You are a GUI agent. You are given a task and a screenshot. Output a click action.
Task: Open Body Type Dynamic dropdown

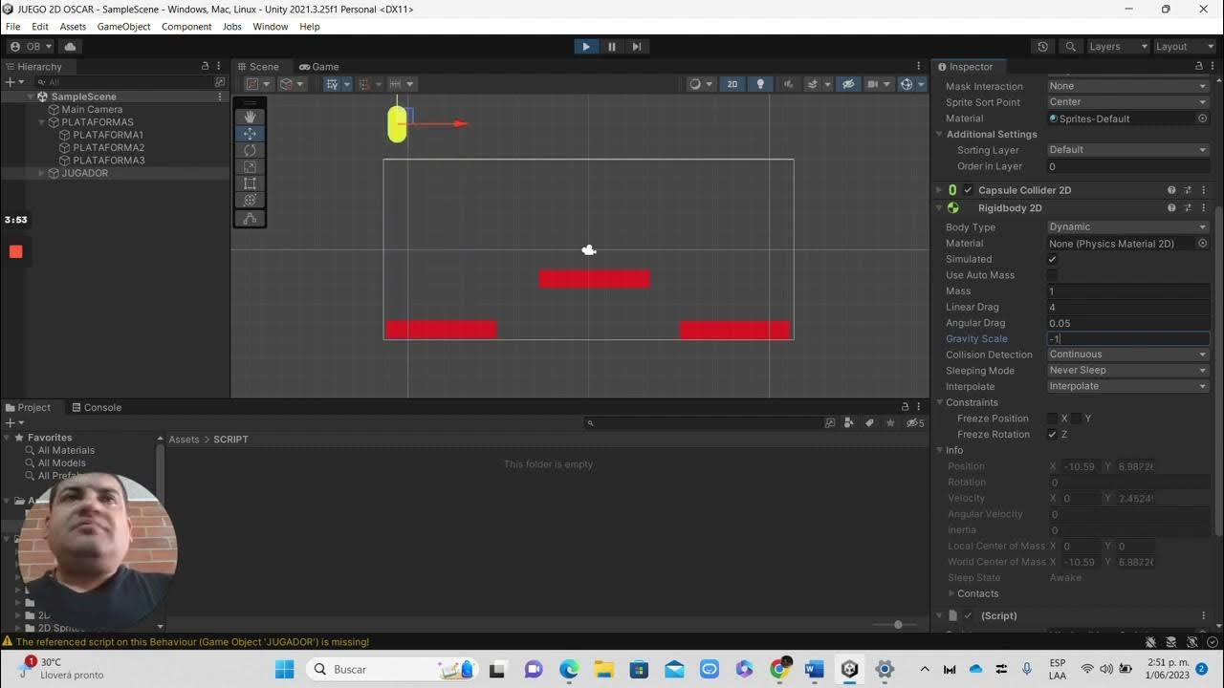click(x=1128, y=227)
